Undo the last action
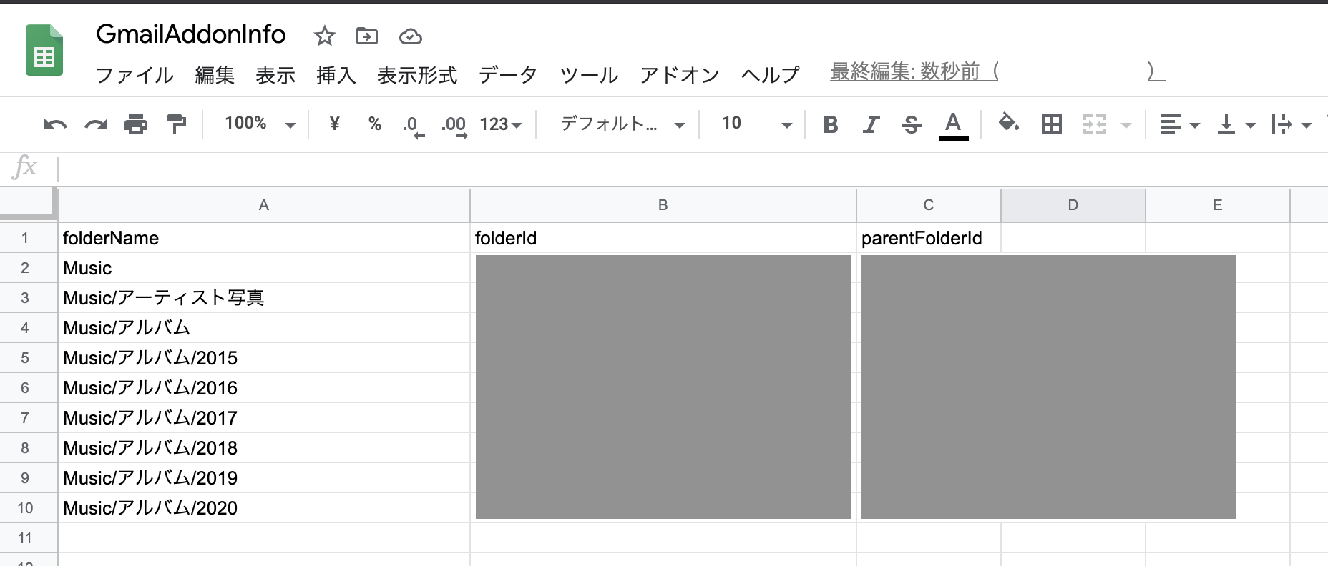The image size is (1328, 566). [55, 125]
